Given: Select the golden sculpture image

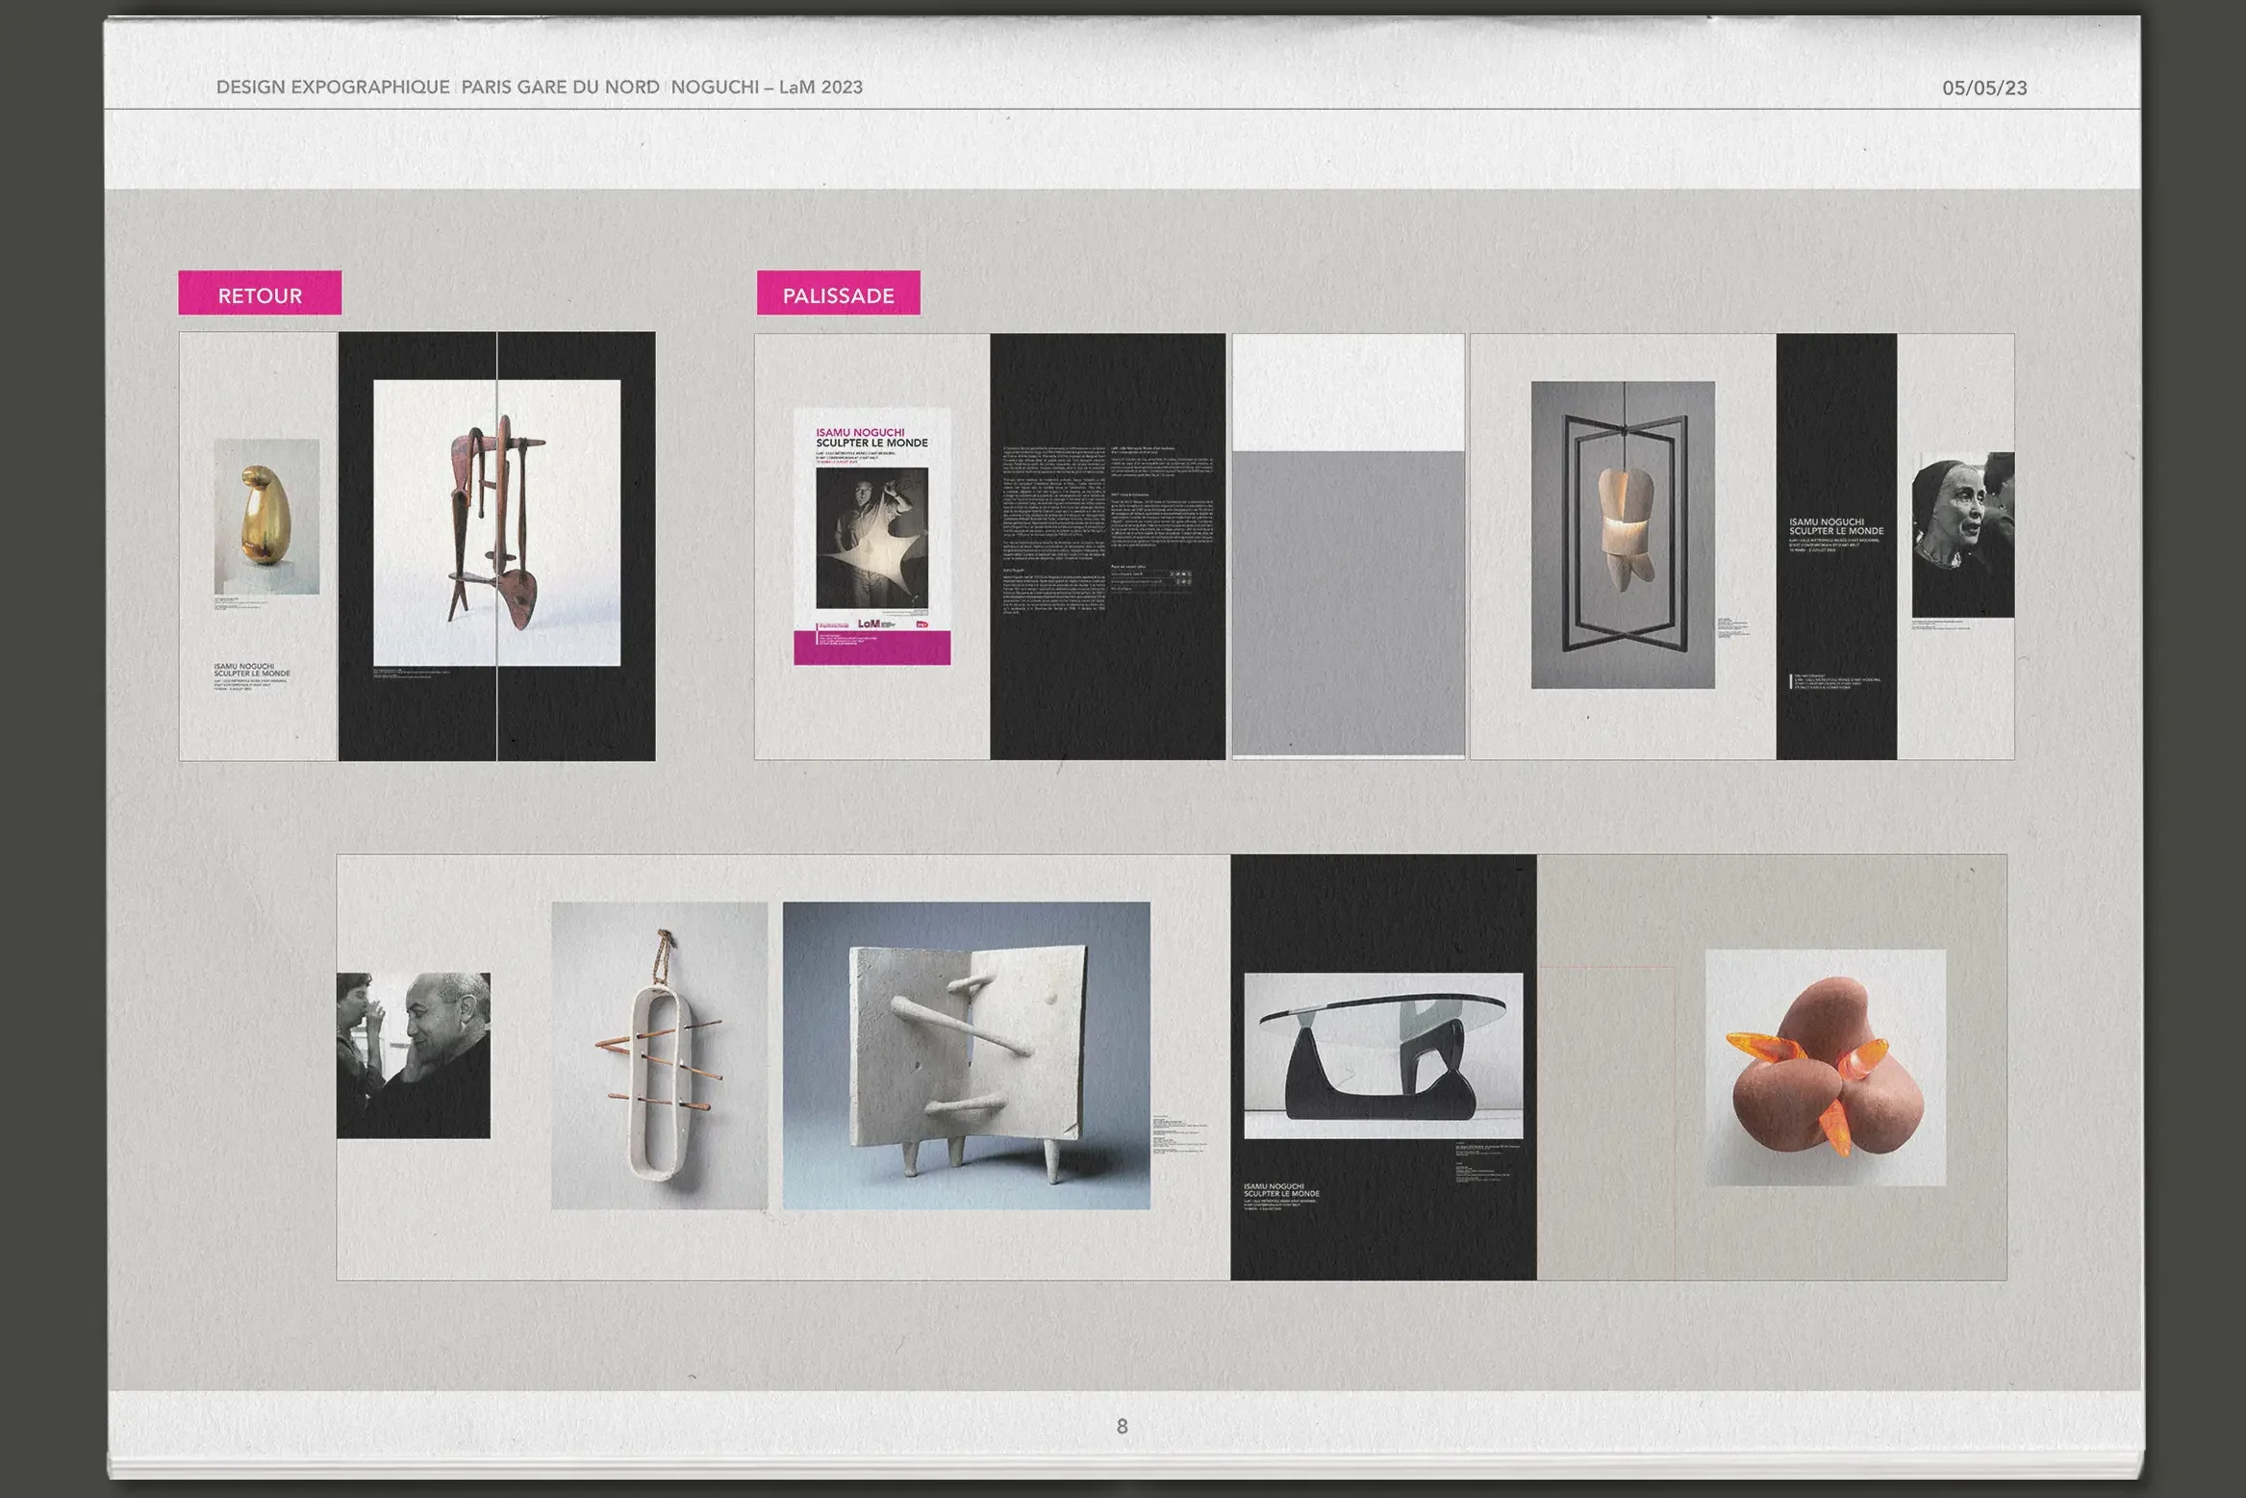Looking at the screenshot, I should click(266, 517).
